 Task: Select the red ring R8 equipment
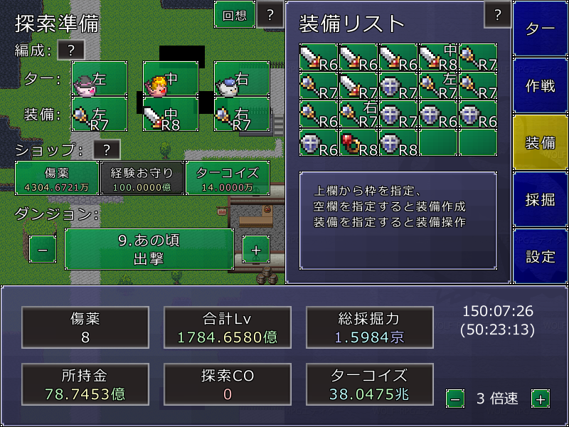point(358,142)
